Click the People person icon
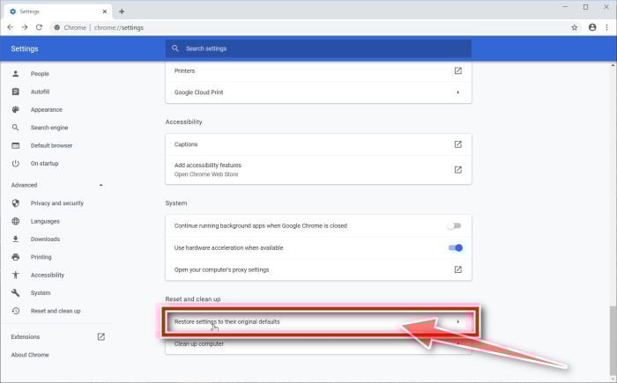Image resolution: width=617 pixels, height=383 pixels. click(x=16, y=74)
